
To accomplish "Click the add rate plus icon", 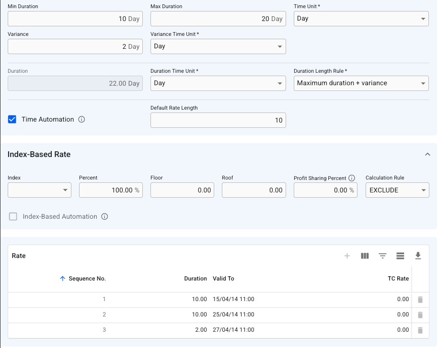I will click(x=347, y=256).
